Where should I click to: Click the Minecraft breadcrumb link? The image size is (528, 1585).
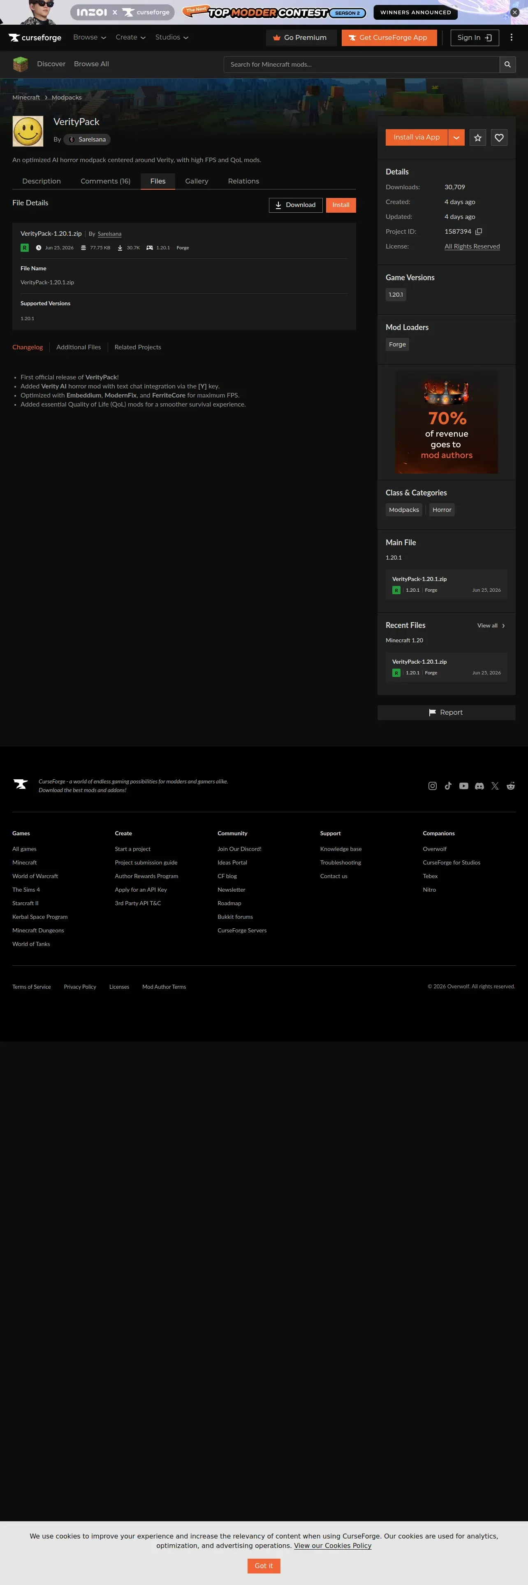[x=26, y=97]
